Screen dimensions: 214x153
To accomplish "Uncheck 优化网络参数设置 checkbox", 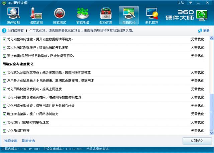I will pyautogui.click(x=4, y=106).
